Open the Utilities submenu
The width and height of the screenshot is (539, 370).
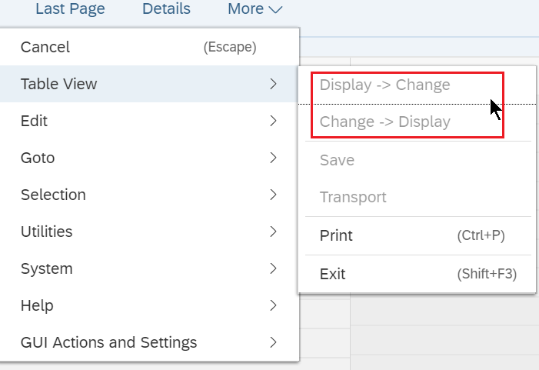pos(149,232)
